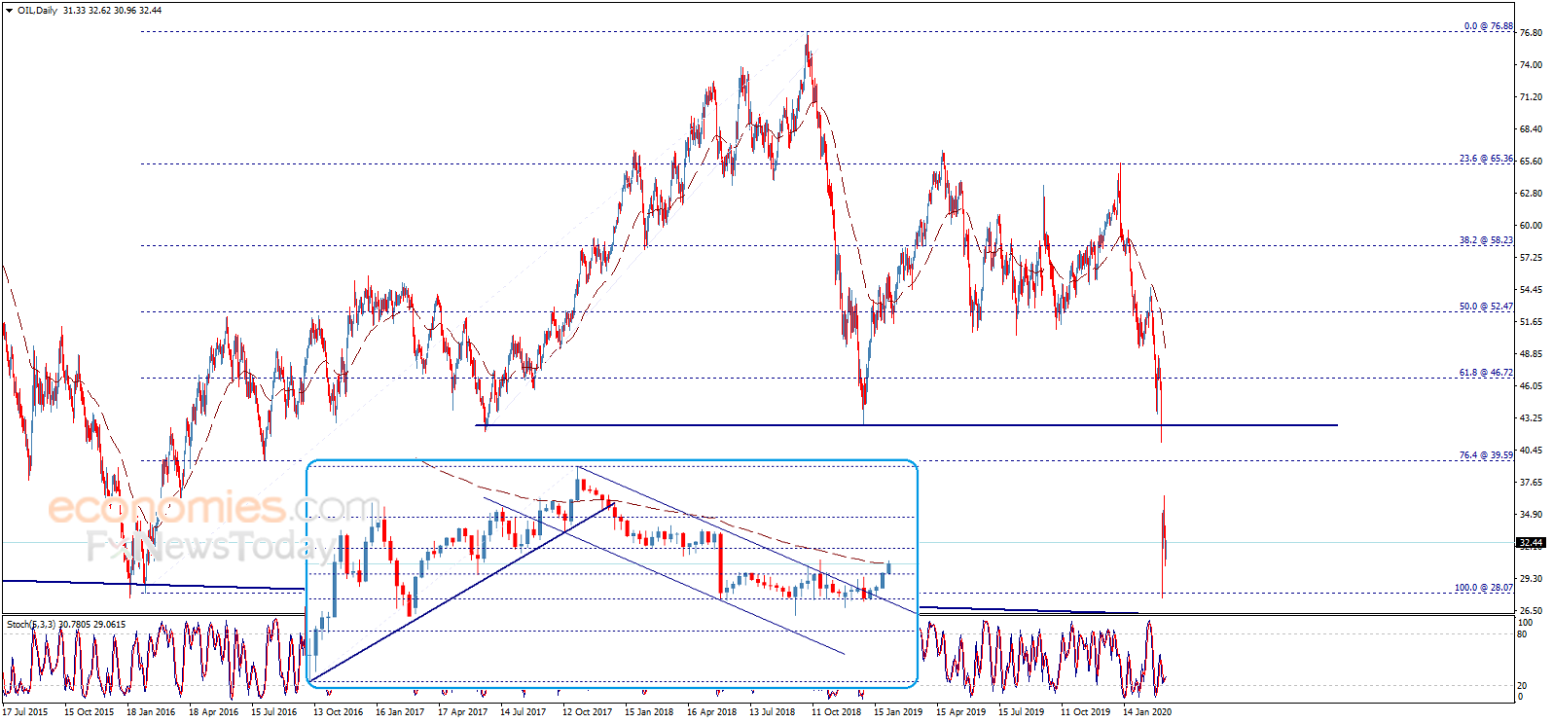Click the 38.2 @ 58.23 Fibonacci label
1553x723 pixels.
[1486, 240]
